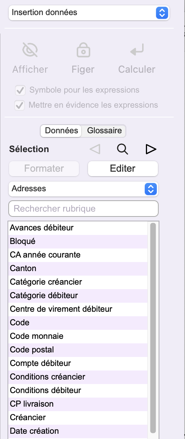Click the magnifying glass search icon

(x=123, y=149)
